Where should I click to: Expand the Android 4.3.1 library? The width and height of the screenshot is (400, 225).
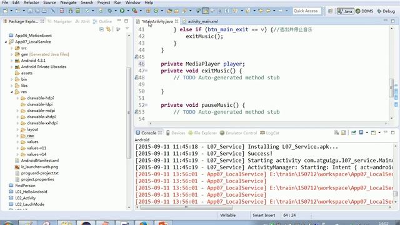11,61
